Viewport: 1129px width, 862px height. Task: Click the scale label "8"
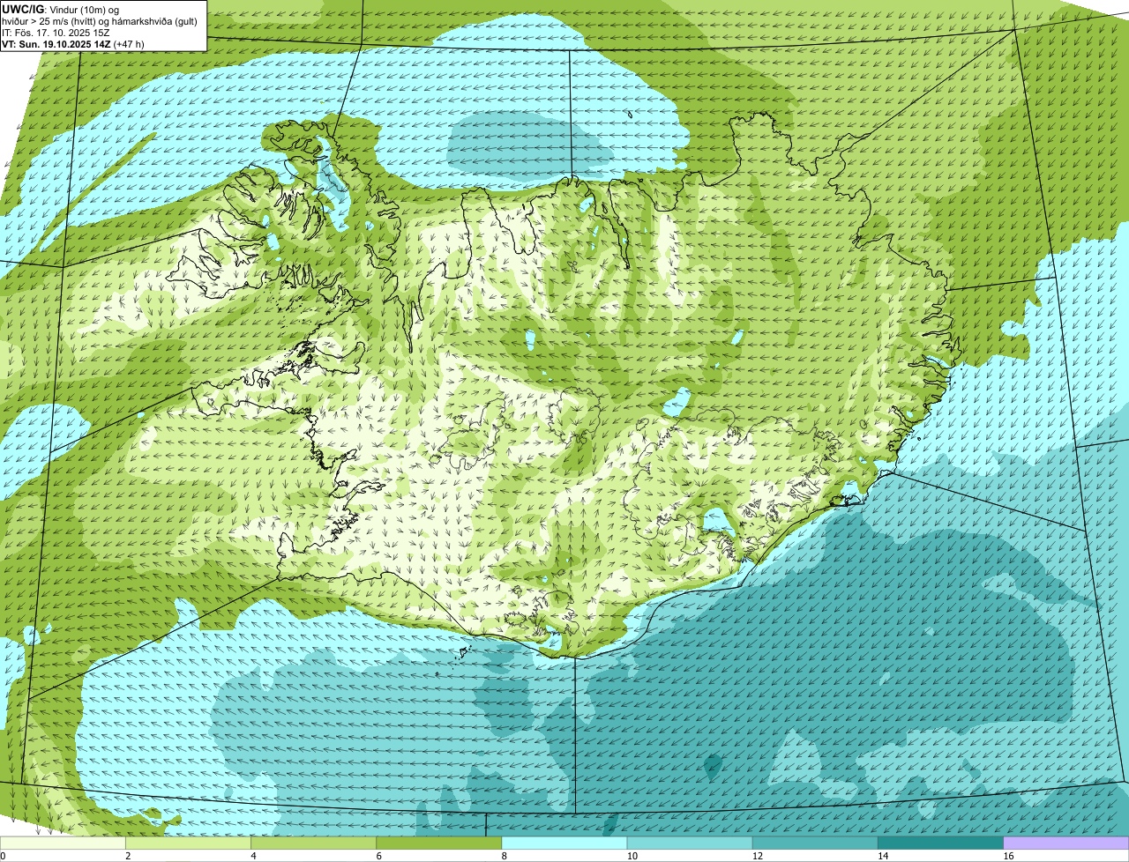504,856
